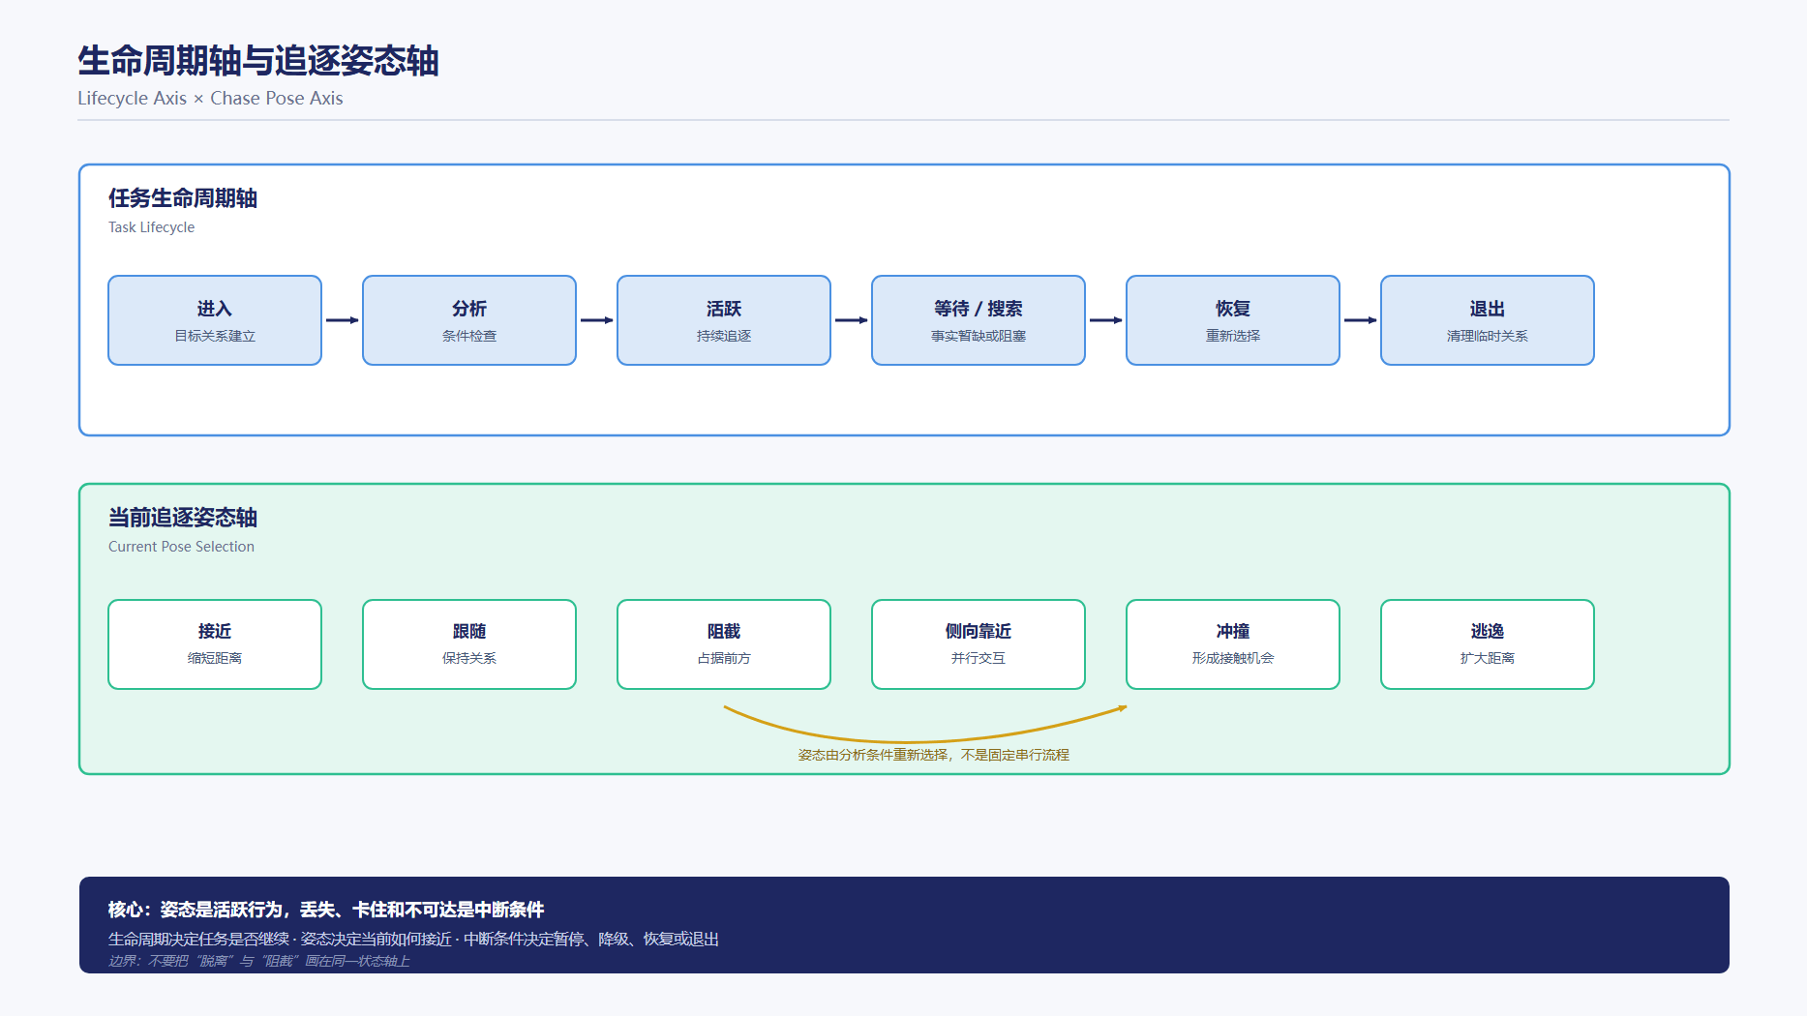Click the italic 边界 note in banner
The image size is (1807, 1016).
tap(259, 961)
